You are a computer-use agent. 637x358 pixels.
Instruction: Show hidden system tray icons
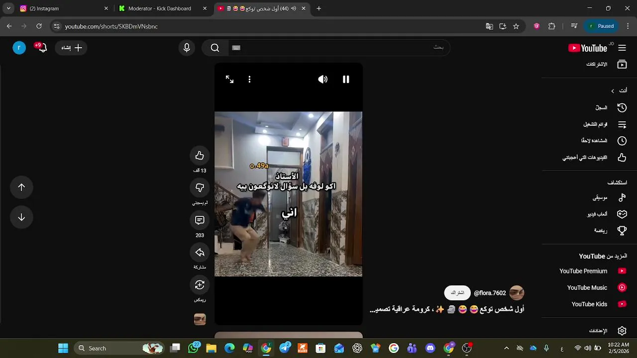pyautogui.click(x=507, y=348)
